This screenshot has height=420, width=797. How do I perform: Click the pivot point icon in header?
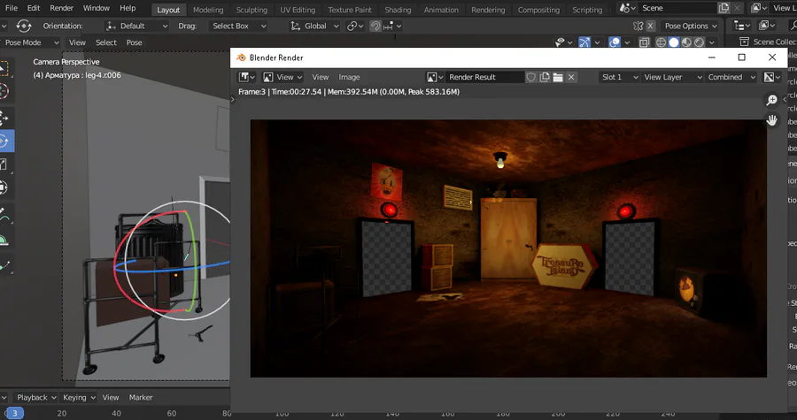(354, 26)
